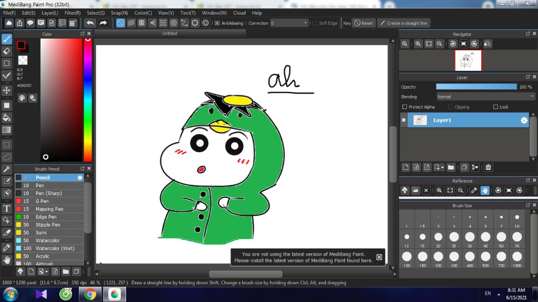538x302 pixels.
Task: Open the Snap menu
Action: click(119, 13)
